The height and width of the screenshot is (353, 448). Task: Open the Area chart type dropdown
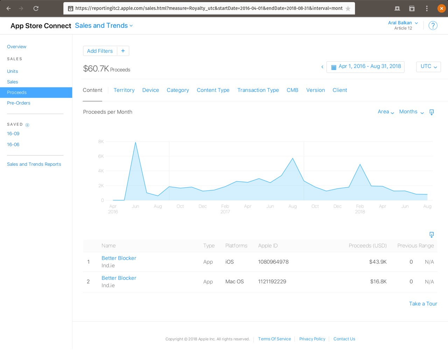[x=386, y=112]
